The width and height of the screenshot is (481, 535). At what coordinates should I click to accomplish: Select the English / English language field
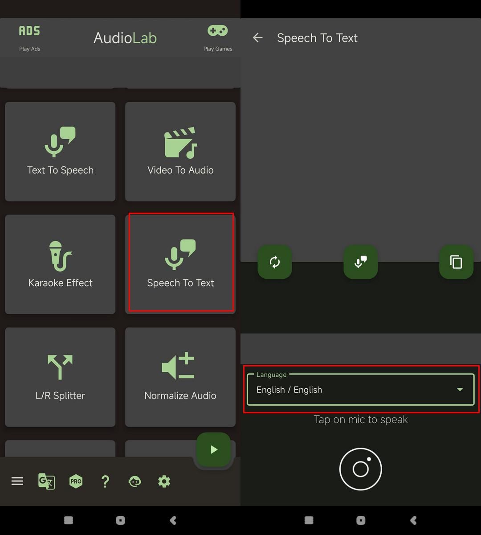point(361,390)
